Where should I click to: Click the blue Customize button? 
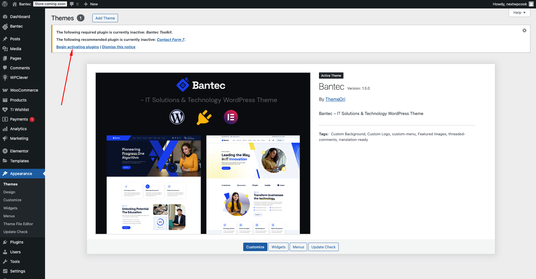point(255,247)
